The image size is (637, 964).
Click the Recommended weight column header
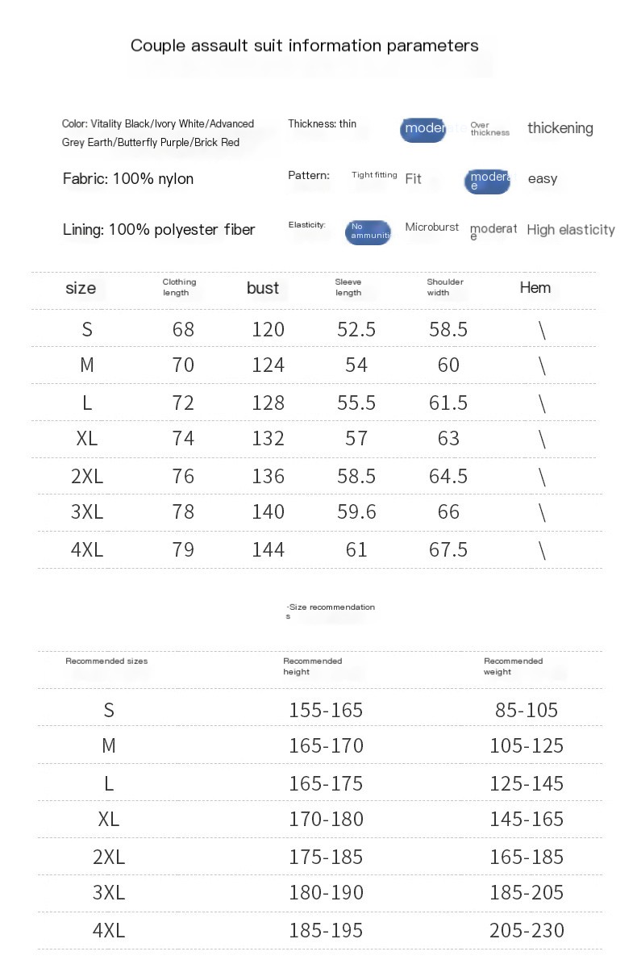[514, 666]
